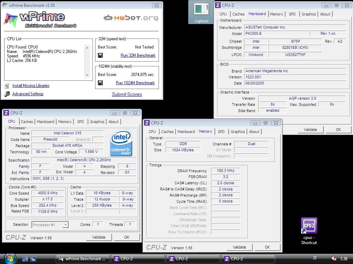Switch to About tab in the CPU window
The width and height of the screenshot is (353, 264).
[113, 122]
